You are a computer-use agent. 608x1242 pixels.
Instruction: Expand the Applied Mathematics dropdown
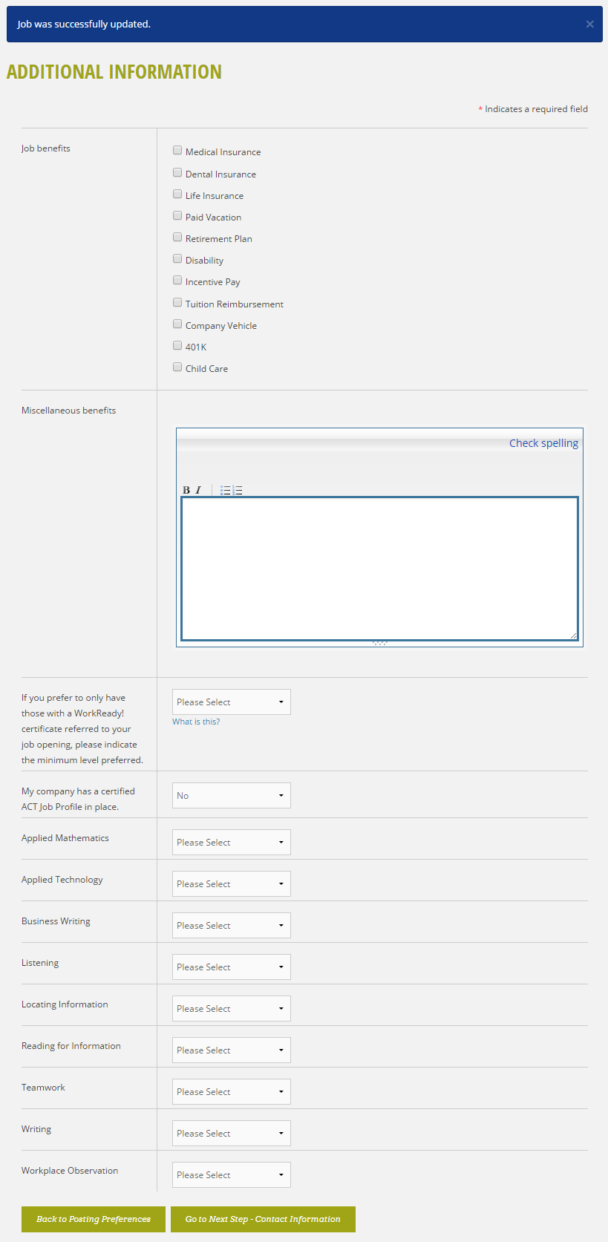pyautogui.click(x=232, y=843)
